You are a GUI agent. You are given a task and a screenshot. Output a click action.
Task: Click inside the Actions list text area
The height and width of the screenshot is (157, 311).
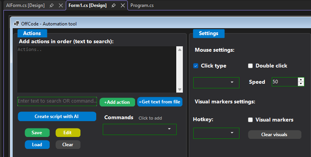point(97,69)
